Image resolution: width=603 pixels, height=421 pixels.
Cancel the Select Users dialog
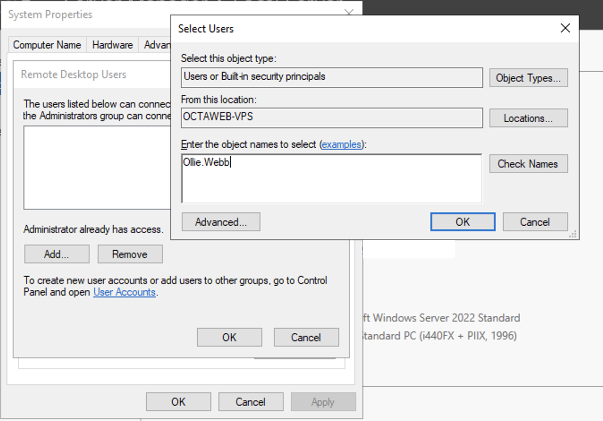click(x=535, y=222)
